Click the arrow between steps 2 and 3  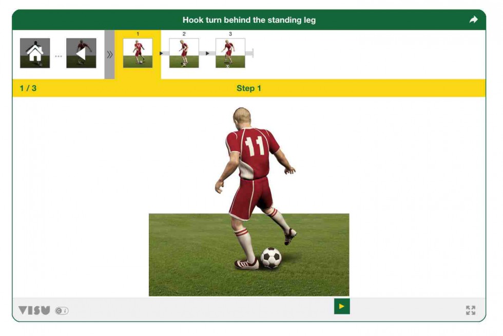(207, 53)
